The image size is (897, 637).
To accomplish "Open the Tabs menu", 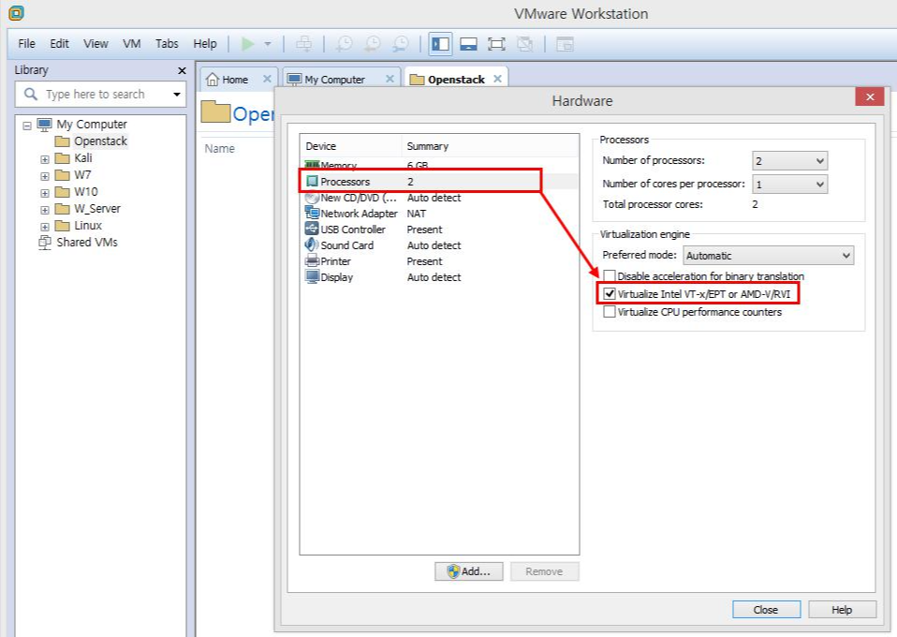I will point(167,43).
